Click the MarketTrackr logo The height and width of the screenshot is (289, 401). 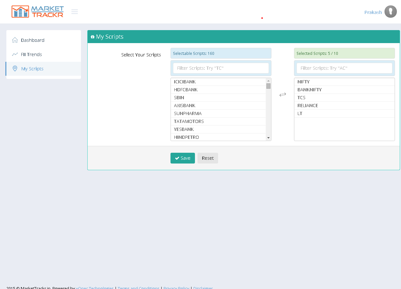click(x=37, y=12)
